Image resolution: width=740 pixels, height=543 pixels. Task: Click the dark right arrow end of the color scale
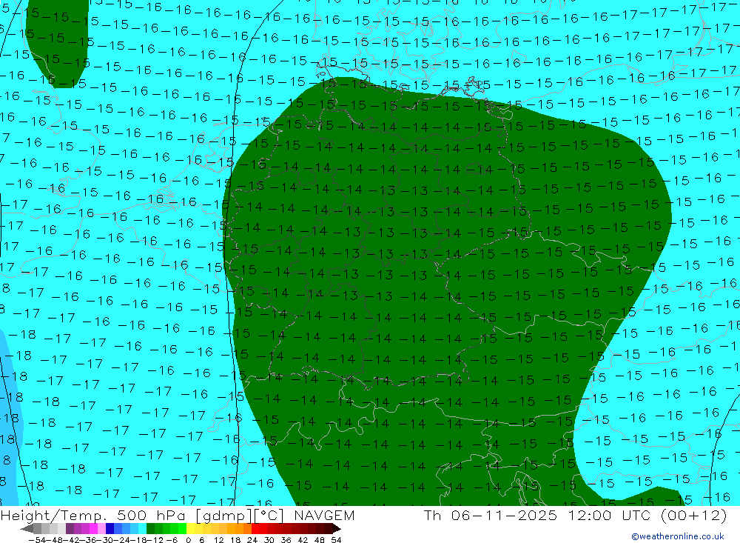pos(337,529)
